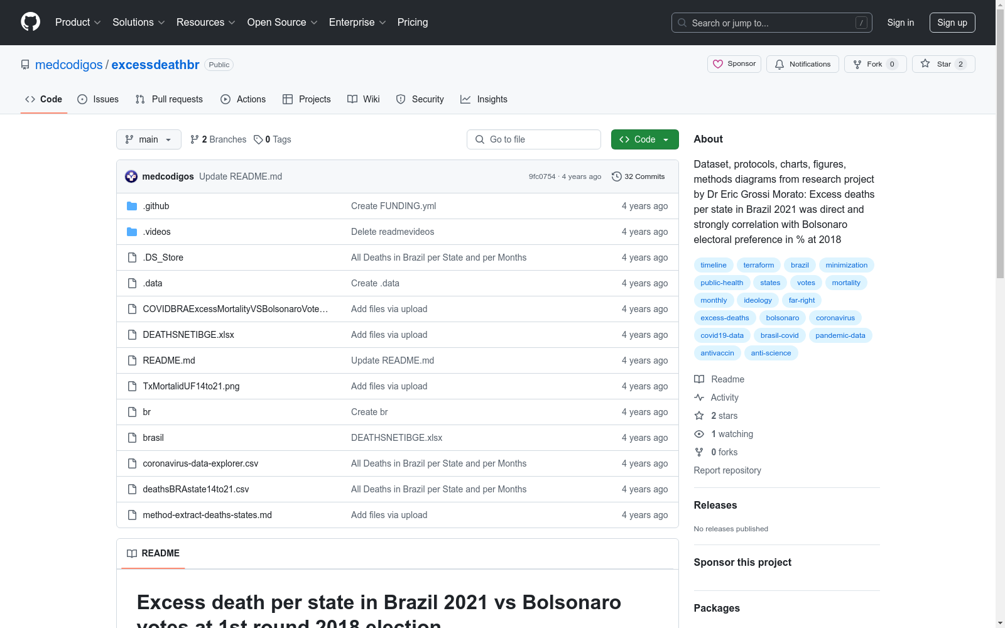This screenshot has width=1005, height=628.
Task: Click the repository icon beside medcodigos
Action: (x=25, y=65)
